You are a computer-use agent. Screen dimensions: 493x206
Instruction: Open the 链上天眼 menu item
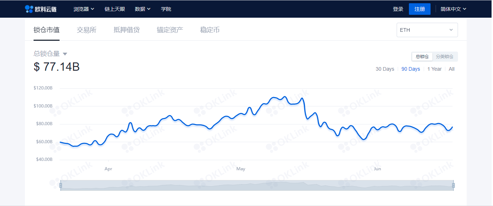click(115, 9)
